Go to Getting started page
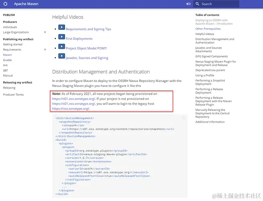The width and height of the screenshot is (263, 201). [12, 44]
